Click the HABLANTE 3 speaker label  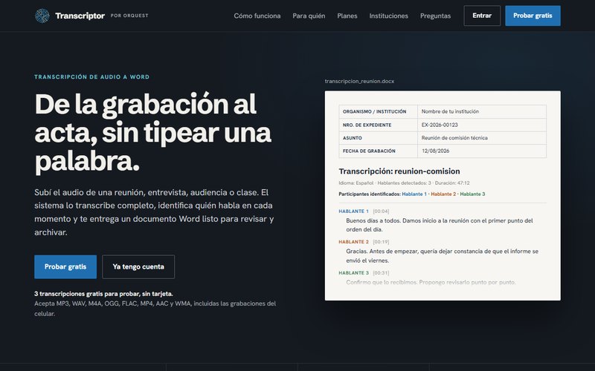(x=354, y=272)
